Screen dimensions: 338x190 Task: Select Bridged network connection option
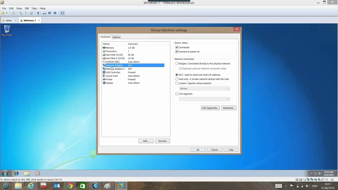click(177, 64)
